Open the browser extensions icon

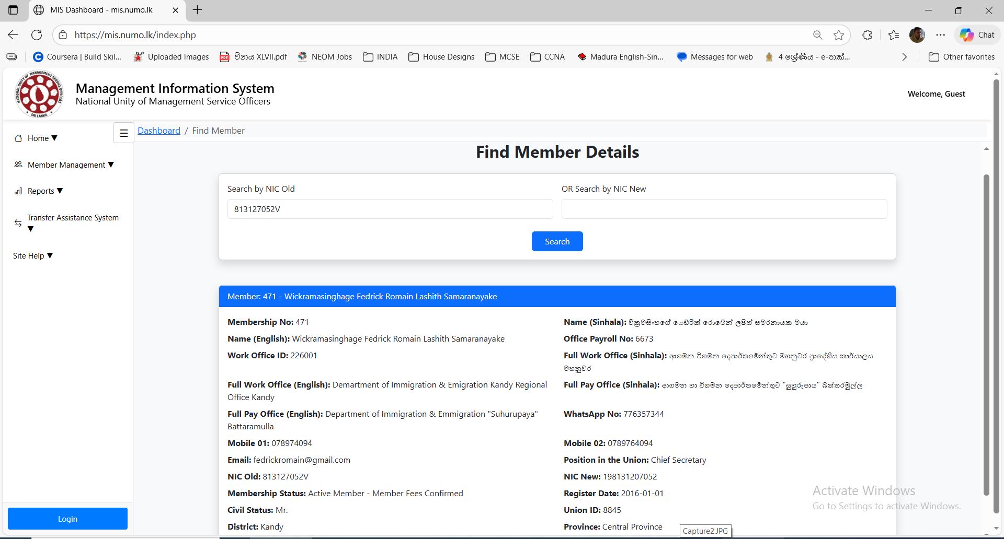(867, 35)
